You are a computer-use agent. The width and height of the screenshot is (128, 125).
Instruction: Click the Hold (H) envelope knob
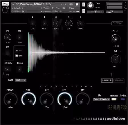click(44, 23)
